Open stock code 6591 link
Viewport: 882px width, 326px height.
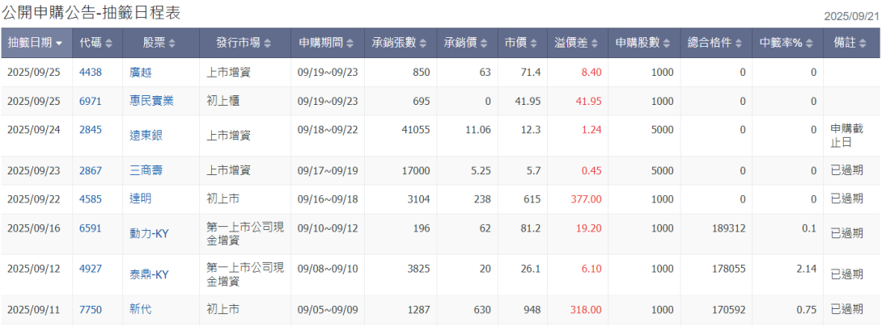click(x=91, y=228)
